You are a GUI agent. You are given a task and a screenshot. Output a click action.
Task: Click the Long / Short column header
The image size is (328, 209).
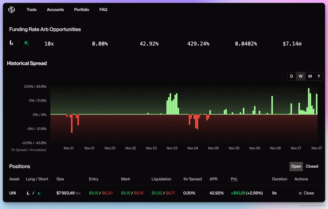(37, 179)
